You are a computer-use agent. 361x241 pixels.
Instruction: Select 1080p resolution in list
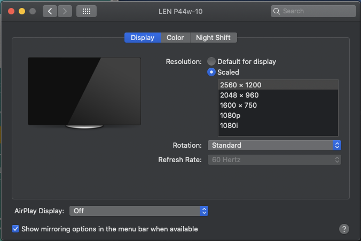(229, 115)
